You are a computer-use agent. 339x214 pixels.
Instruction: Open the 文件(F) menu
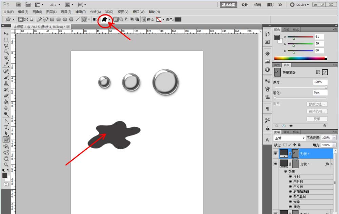coord(8,12)
